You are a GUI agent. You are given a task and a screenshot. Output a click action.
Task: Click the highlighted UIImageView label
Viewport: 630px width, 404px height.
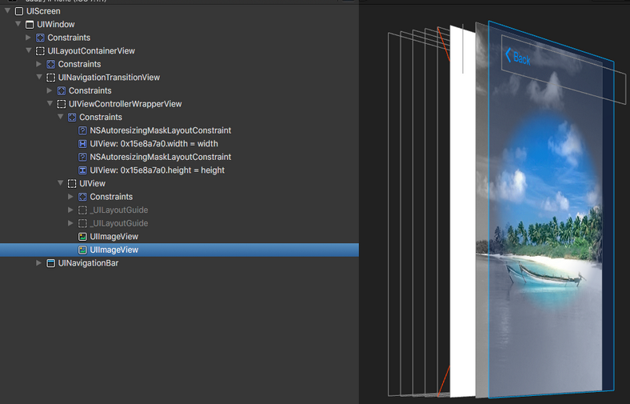coord(114,250)
